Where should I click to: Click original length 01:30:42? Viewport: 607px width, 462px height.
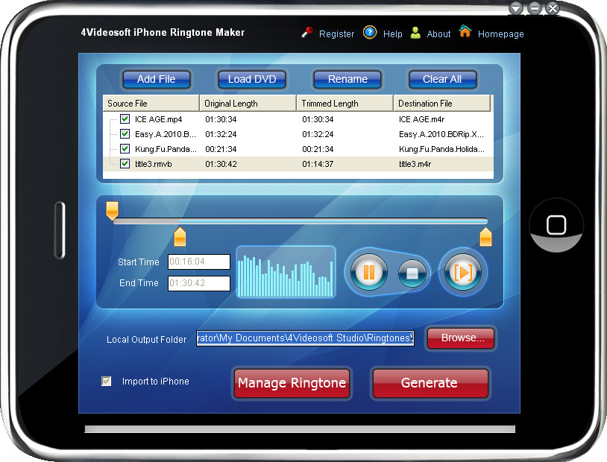click(x=221, y=164)
